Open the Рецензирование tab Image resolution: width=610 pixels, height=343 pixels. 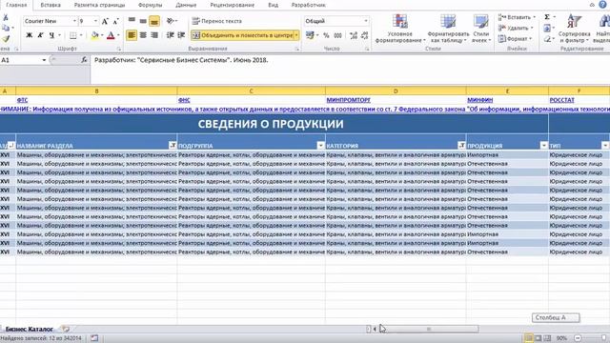click(233, 5)
